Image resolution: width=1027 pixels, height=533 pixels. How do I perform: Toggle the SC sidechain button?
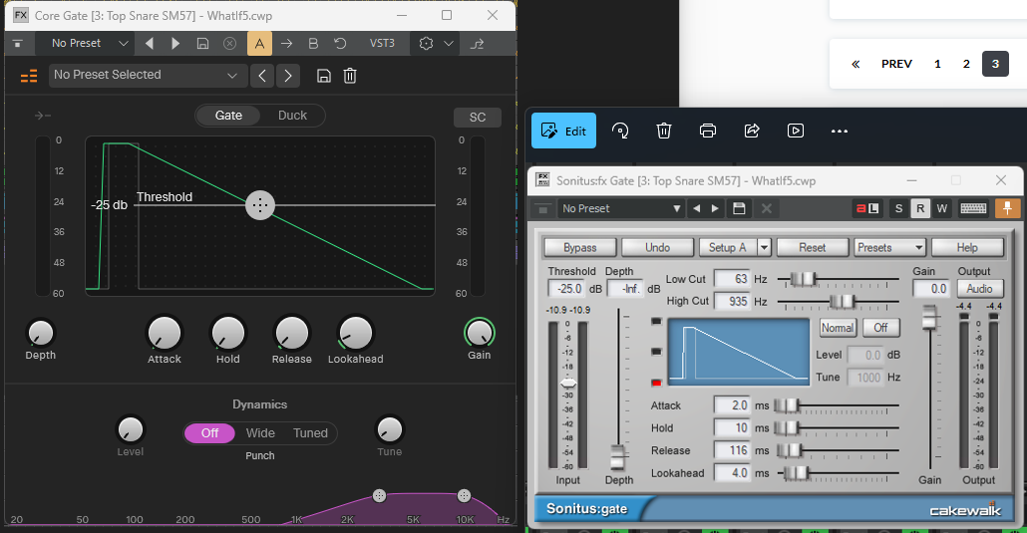(478, 118)
